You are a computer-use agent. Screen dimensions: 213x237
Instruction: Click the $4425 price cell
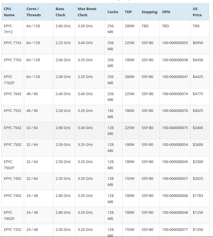tap(200, 80)
